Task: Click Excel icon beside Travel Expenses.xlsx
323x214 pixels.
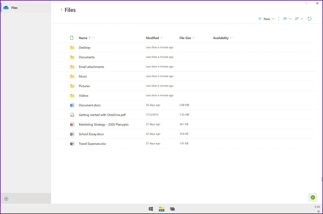Action: tap(72, 144)
